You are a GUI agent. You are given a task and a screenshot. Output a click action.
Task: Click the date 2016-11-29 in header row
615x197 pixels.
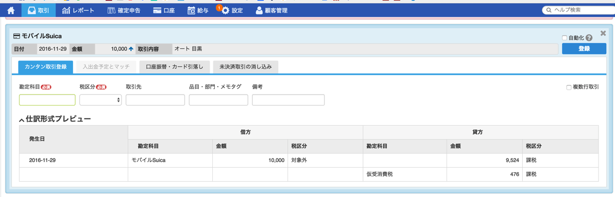click(x=53, y=49)
